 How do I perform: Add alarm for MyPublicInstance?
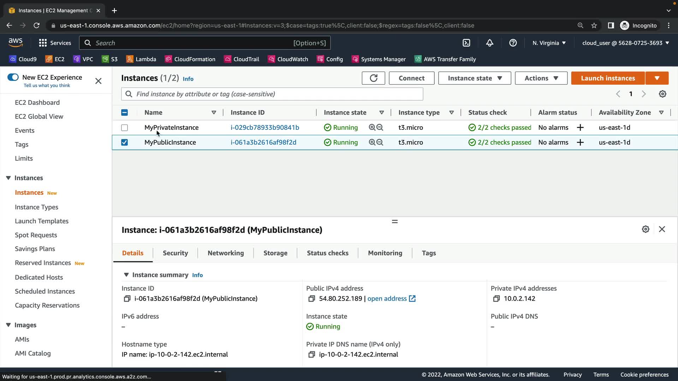click(x=580, y=142)
